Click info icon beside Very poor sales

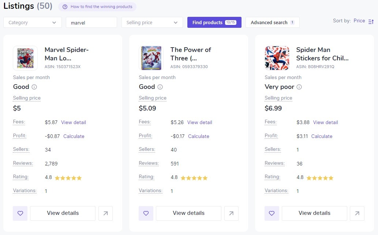pyautogui.click(x=299, y=87)
